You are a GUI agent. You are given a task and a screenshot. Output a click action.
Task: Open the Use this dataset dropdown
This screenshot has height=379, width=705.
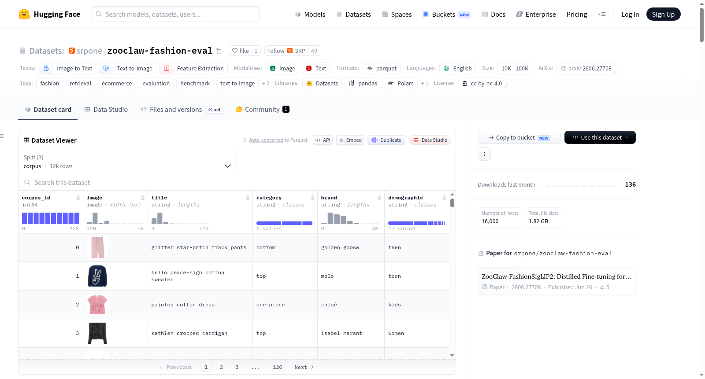point(600,137)
